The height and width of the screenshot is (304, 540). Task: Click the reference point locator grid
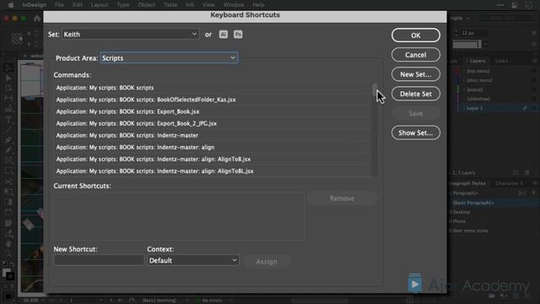(17, 38)
